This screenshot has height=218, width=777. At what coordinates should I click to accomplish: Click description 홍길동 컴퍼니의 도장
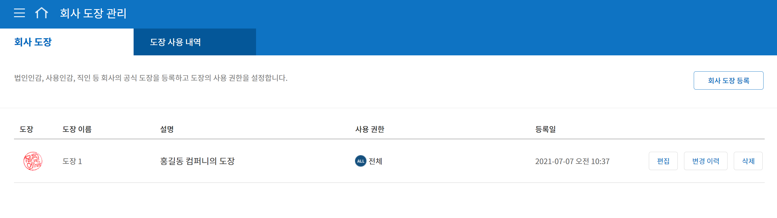[197, 161]
